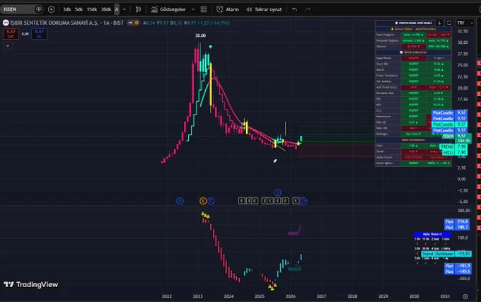The image size is (481, 302).
Task: Undo the last chart action
Action: click(294, 9)
